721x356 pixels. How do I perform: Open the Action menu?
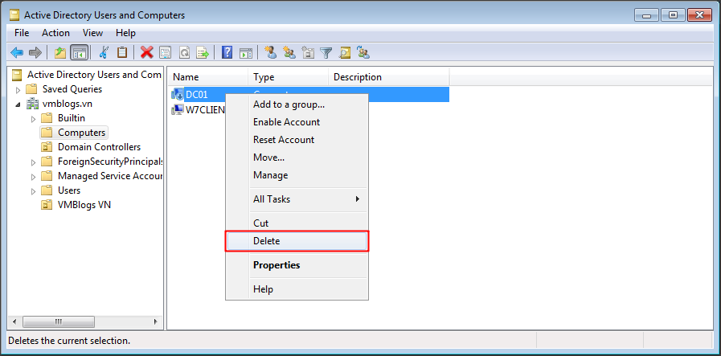pyautogui.click(x=55, y=33)
